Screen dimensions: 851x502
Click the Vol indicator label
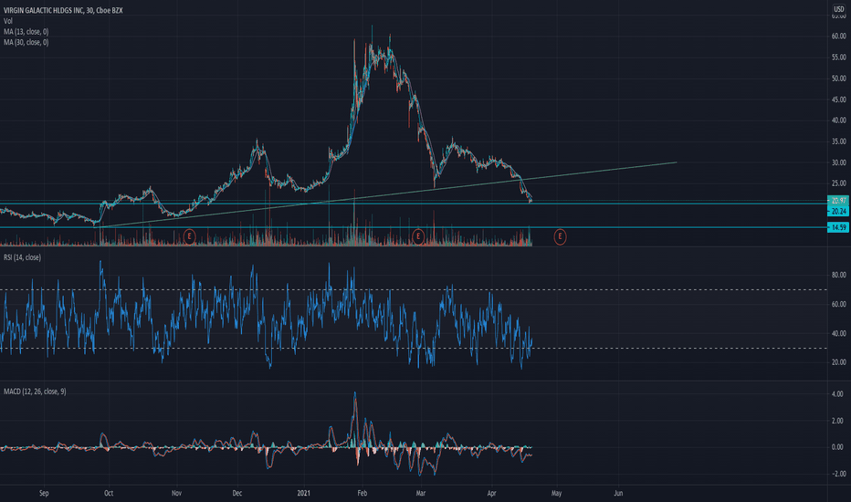(8, 21)
